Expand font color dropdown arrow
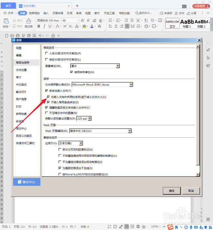Viewport: 213px width, 230px height. pos(95,27)
